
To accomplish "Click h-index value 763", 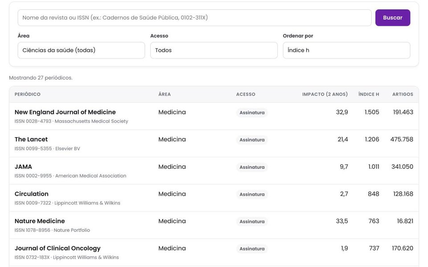I will point(374,221).
